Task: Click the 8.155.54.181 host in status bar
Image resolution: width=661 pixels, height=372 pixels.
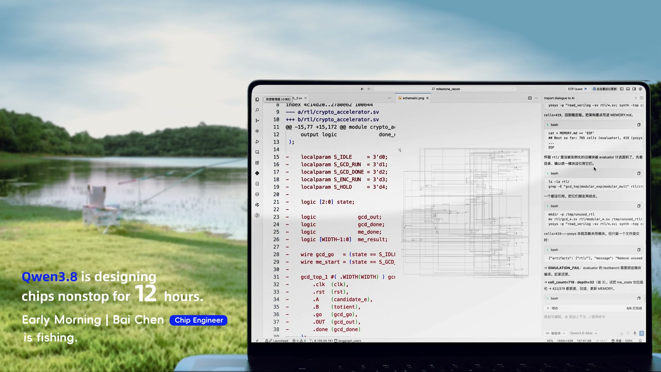Action: coord(322,341)
